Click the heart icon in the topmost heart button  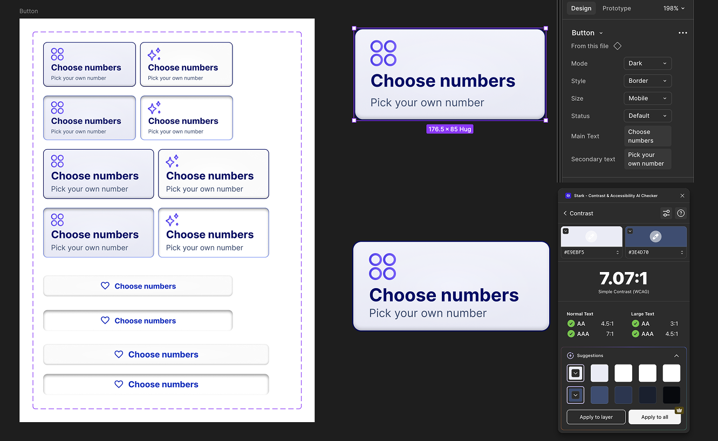pyautogui.click(x=105, y=286)
